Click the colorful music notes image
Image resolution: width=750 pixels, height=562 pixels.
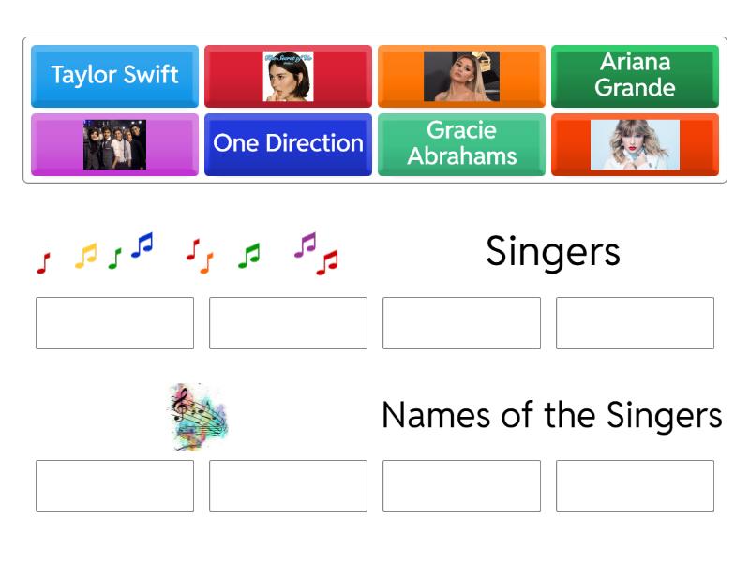[187, 253]
